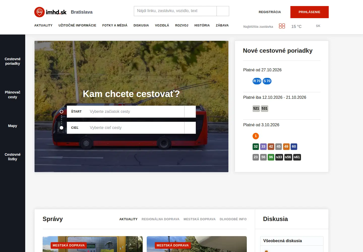Screen dimensions: 363x252
Task: Open line 32 badge
Action: pos(256,147)
